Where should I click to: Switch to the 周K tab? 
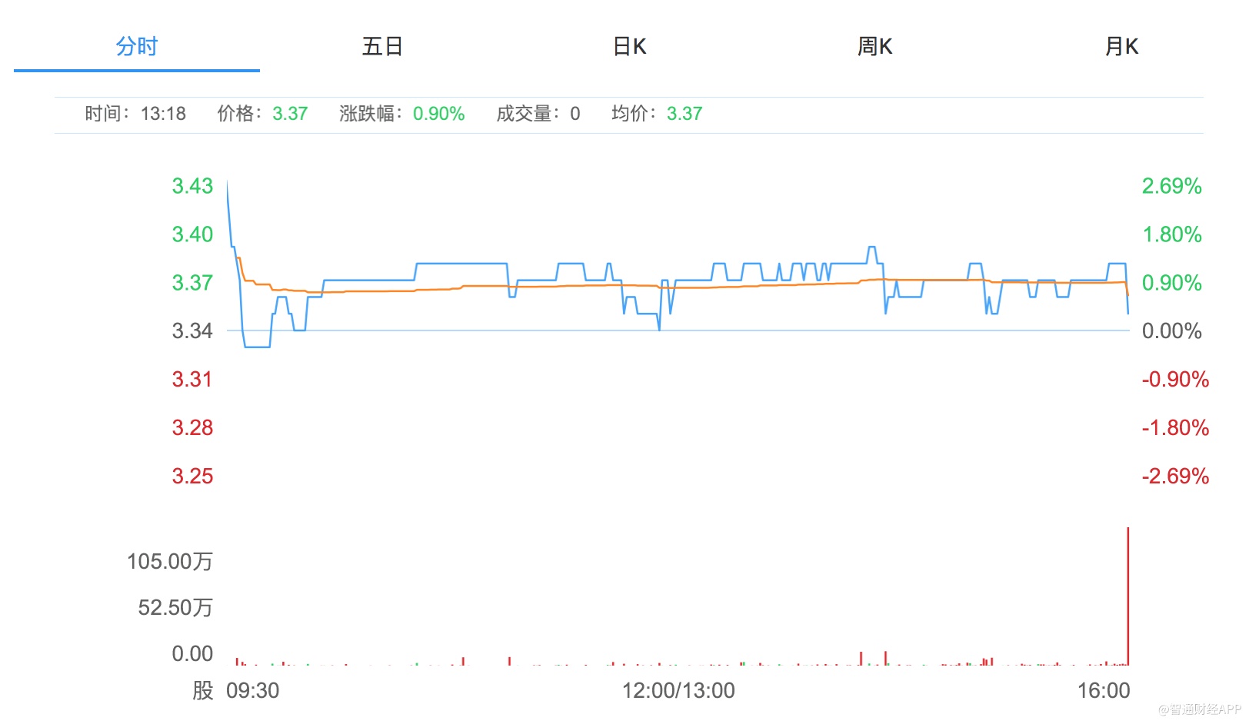[x=874, y=47]
